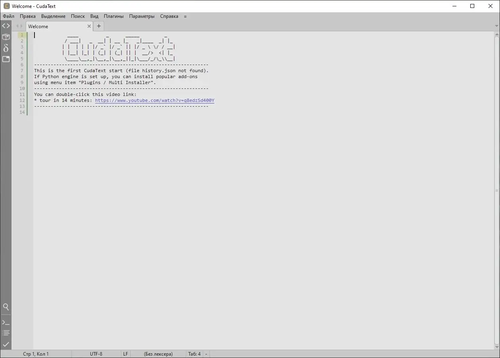Change tab size via Таб: 4 field
Screen dimensions: 500x358
point(195,354)
